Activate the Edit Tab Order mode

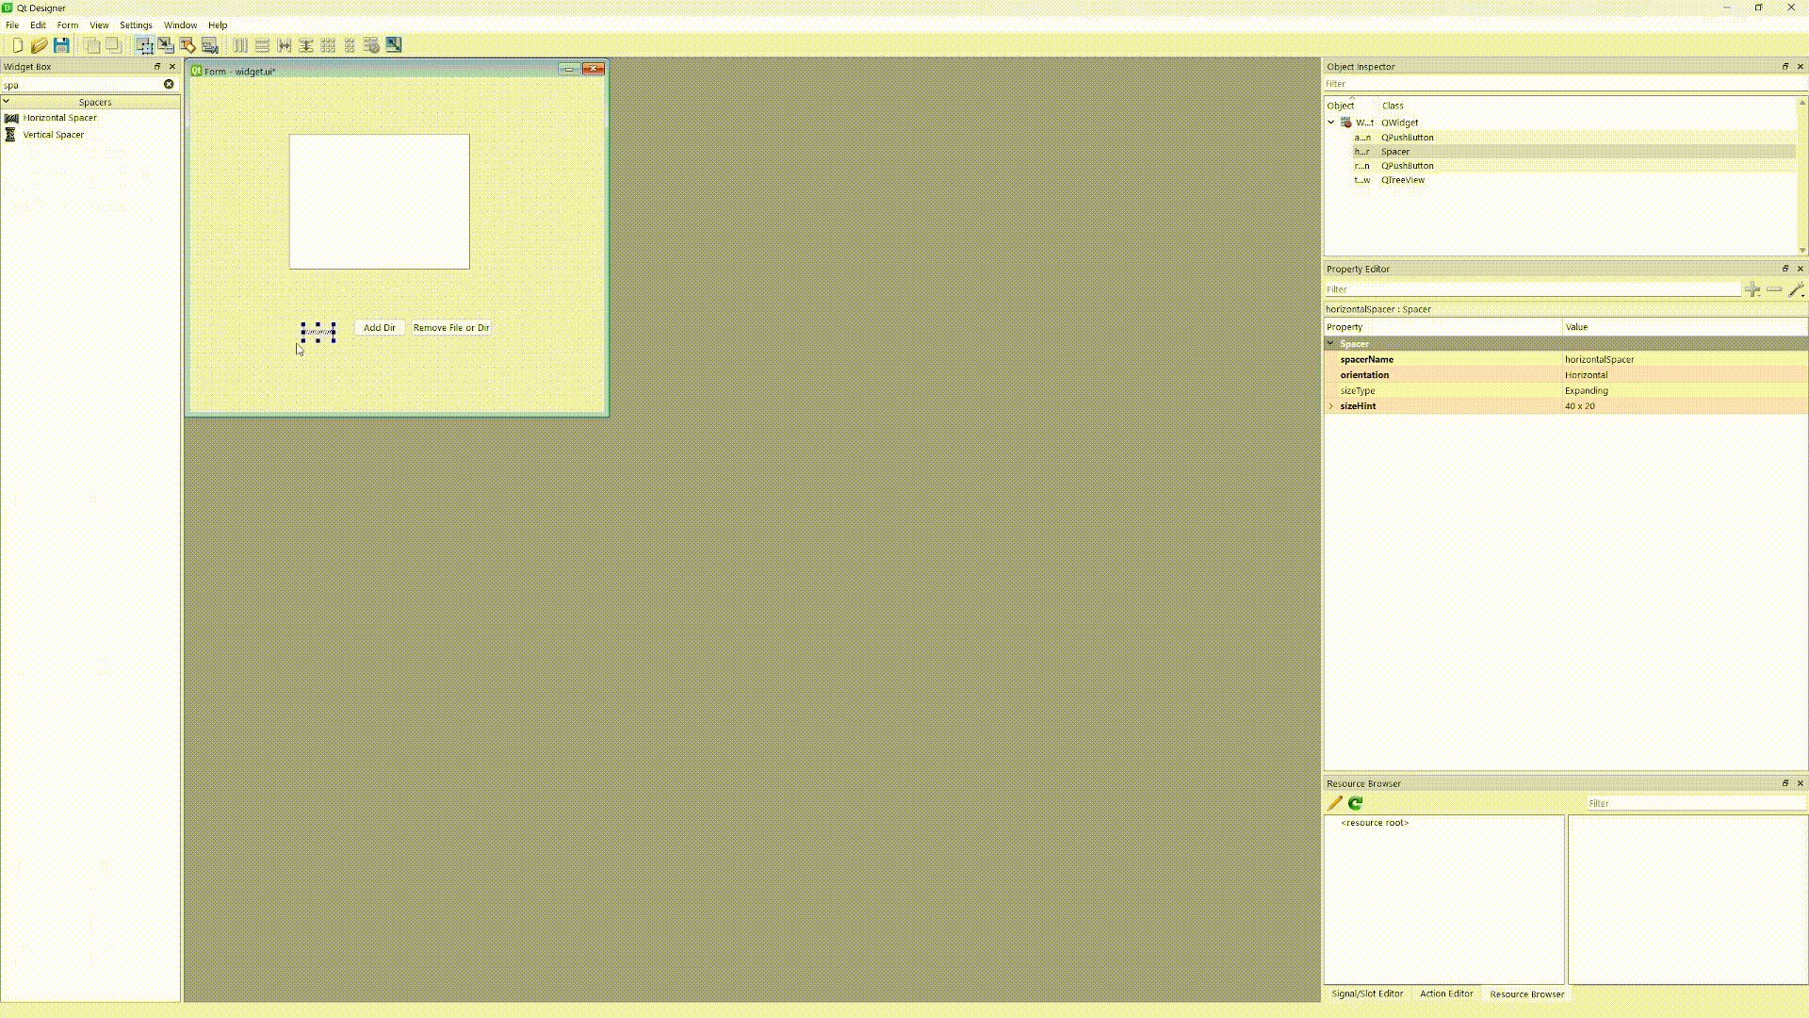(x=209, y=44)
